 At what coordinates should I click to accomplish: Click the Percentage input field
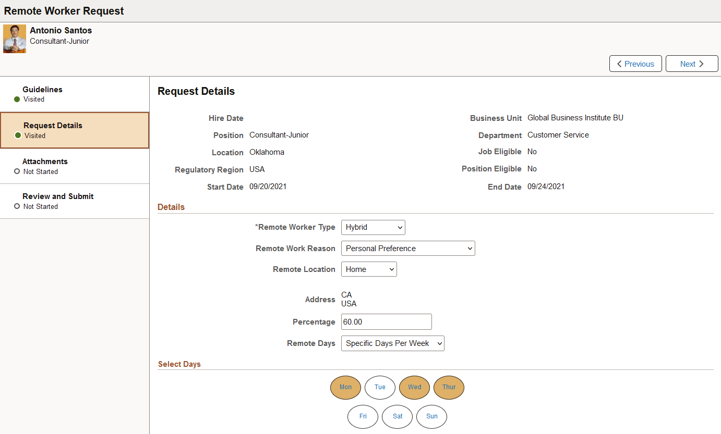[386, 321]
